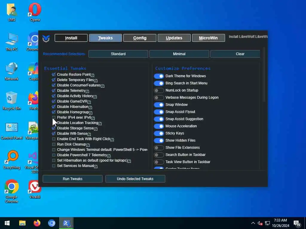
Task: Uncheck Disable ConsumerFeatures
Action: point(54,85)
